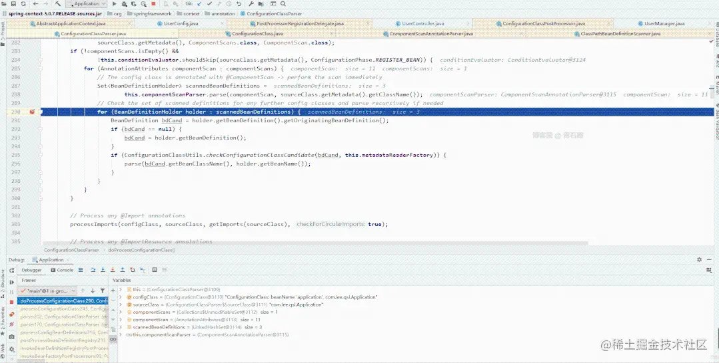Expand the 'this' variable node
The height and width of the screenshot is (363, 719).
click(x=121, y=290)
